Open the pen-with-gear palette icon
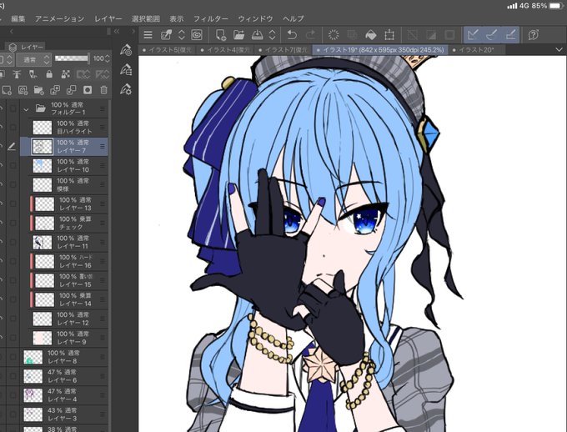Viewport: 567px width, 432px height. (125, 88)
